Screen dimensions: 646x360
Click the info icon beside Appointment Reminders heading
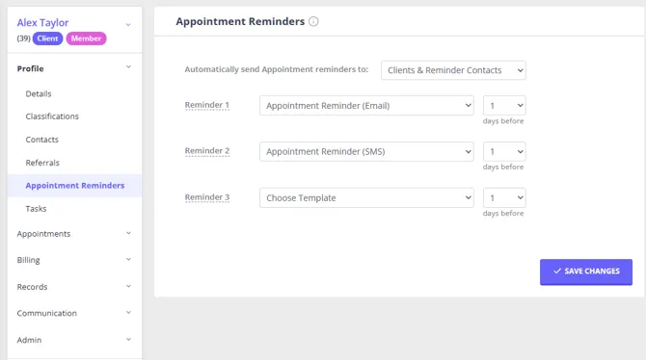tap(313, 21)
